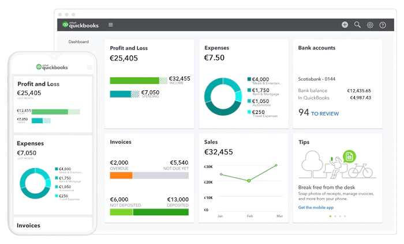Screen dimensions: 404x244
Task: Tap the phone's Profit and Loss title
Action: coord(39,84)
